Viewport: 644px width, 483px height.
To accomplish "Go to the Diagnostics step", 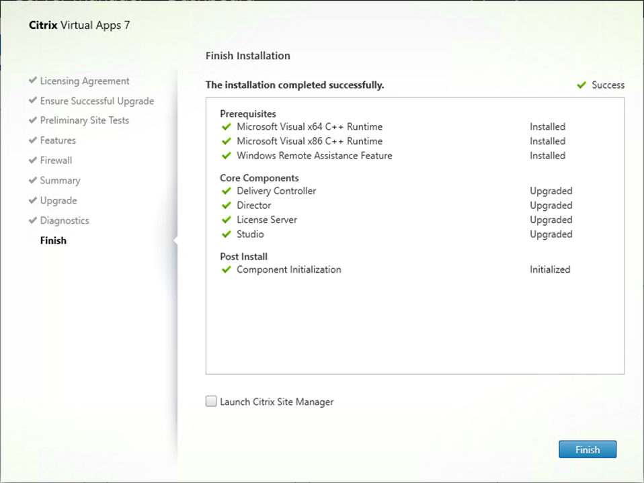I will pos(65,221).
